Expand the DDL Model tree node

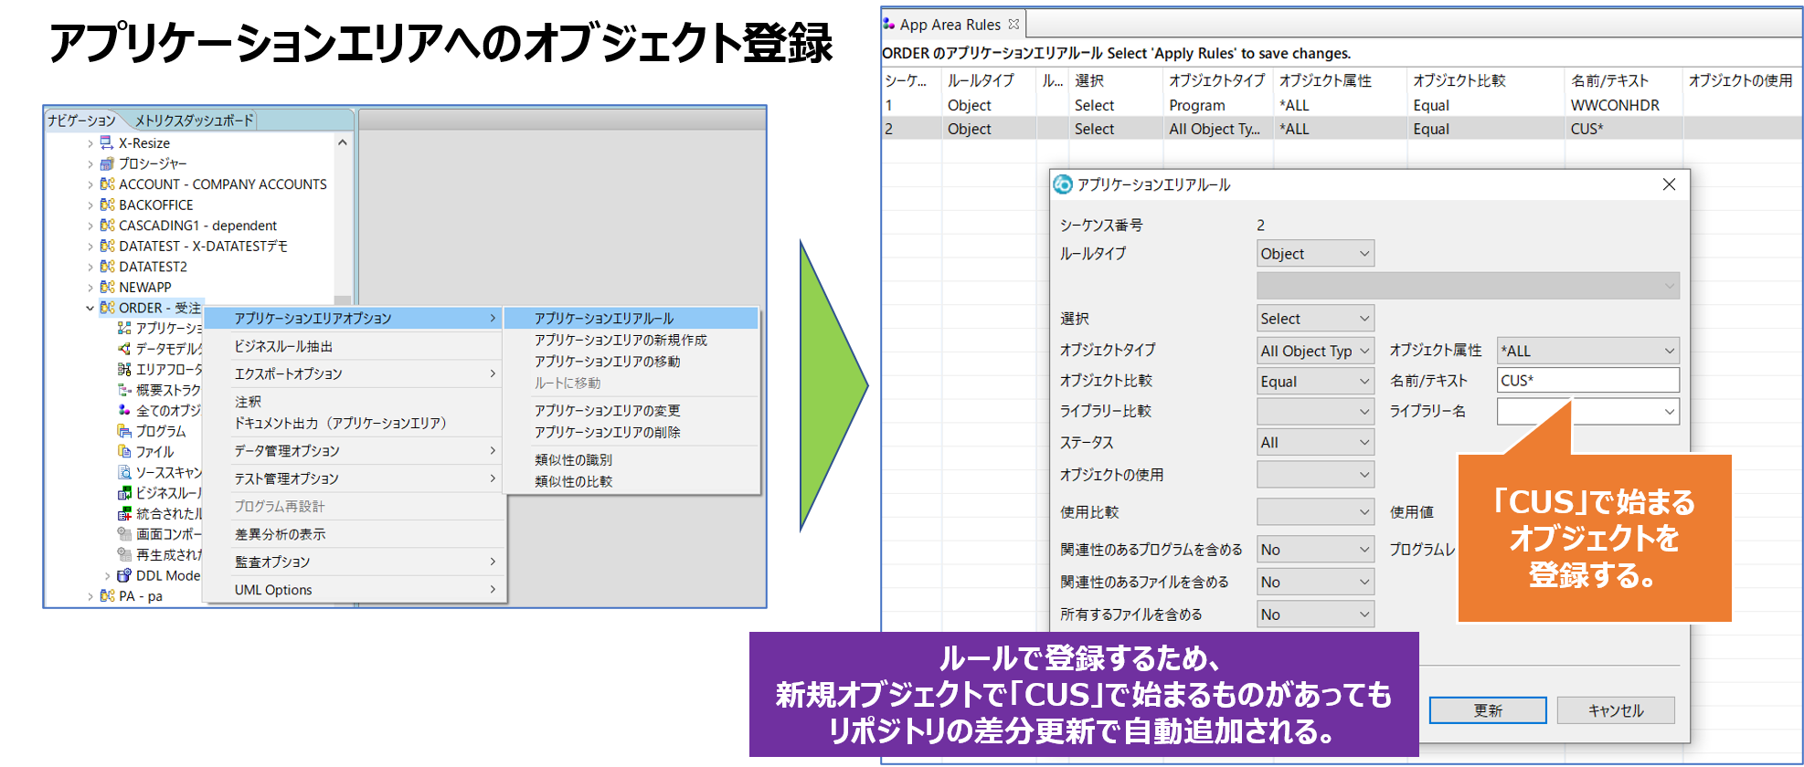tap(107, 576)
